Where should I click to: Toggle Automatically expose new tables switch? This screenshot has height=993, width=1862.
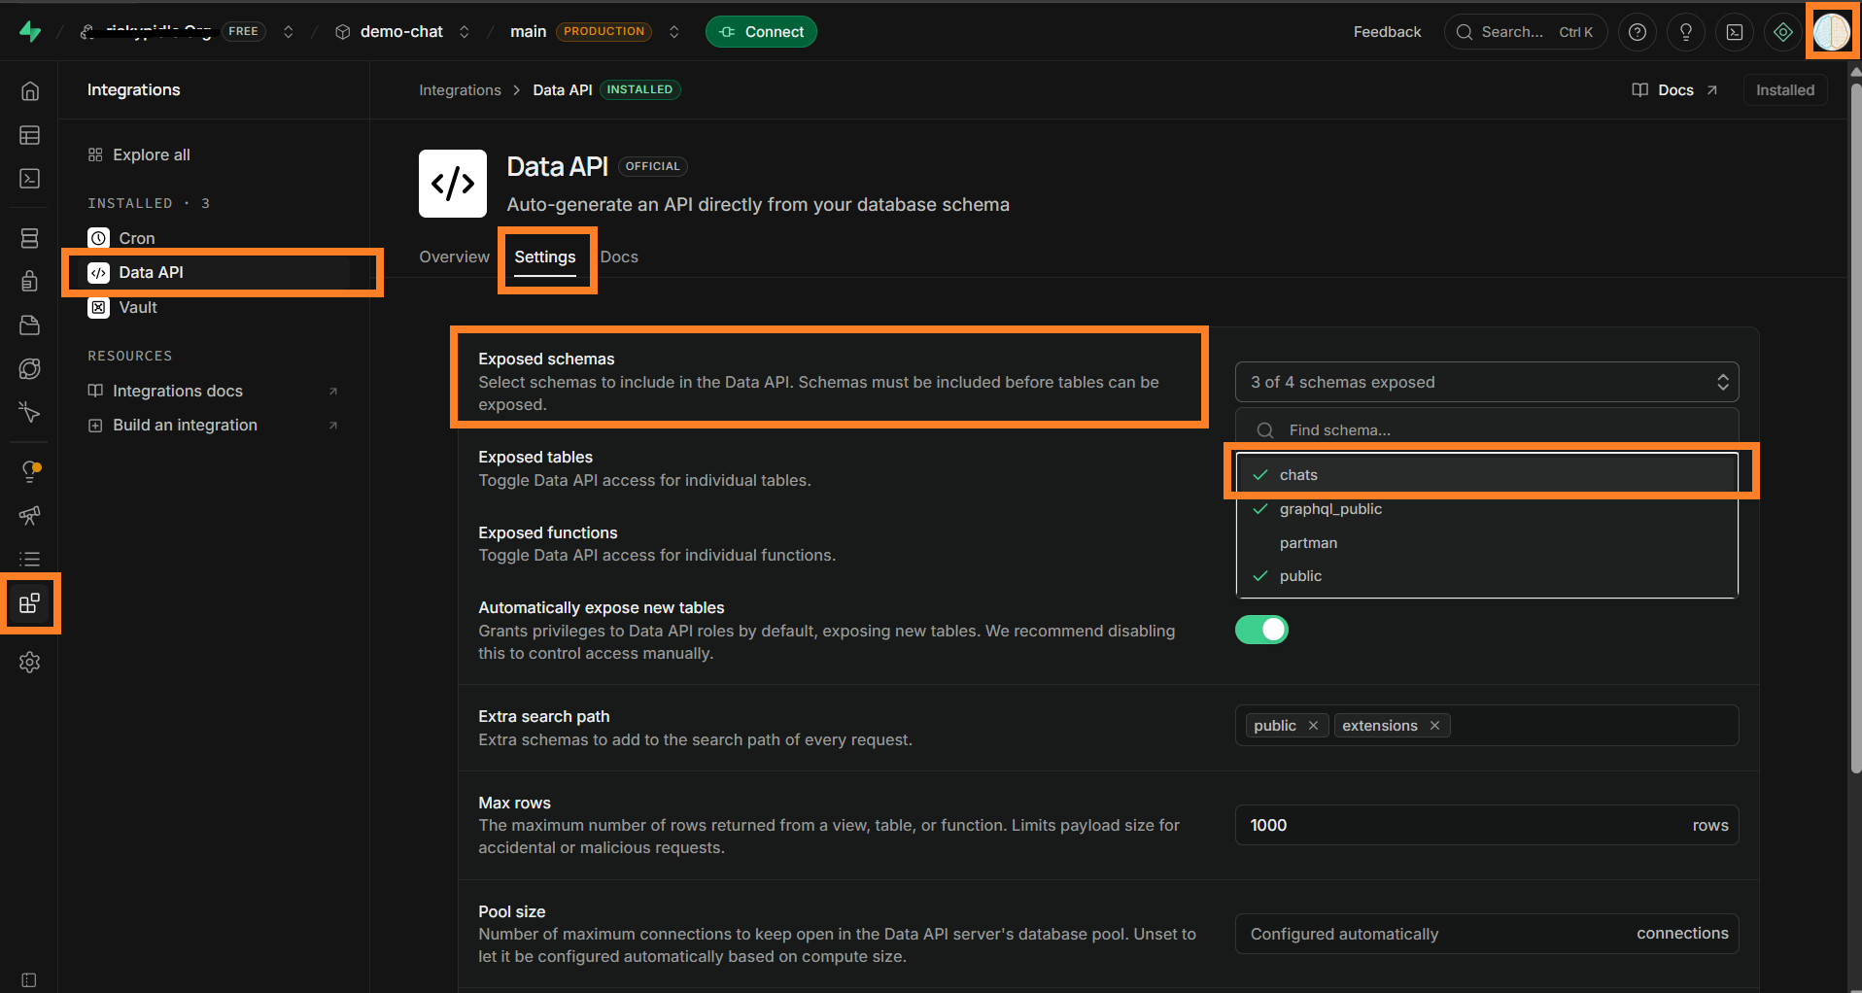click(1261, 630)
